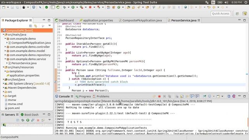The image size is (249, 140).
Task: Open the volume indicator in system tray
Action: coord(226,2)
